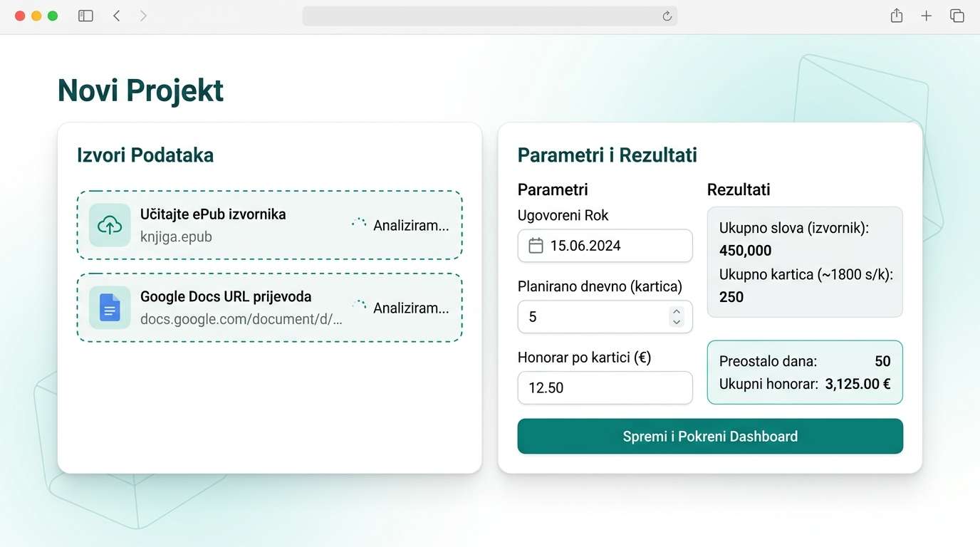
Task: Open the calendar icon in Ugovoreni Rok
Action: (536, 246)
